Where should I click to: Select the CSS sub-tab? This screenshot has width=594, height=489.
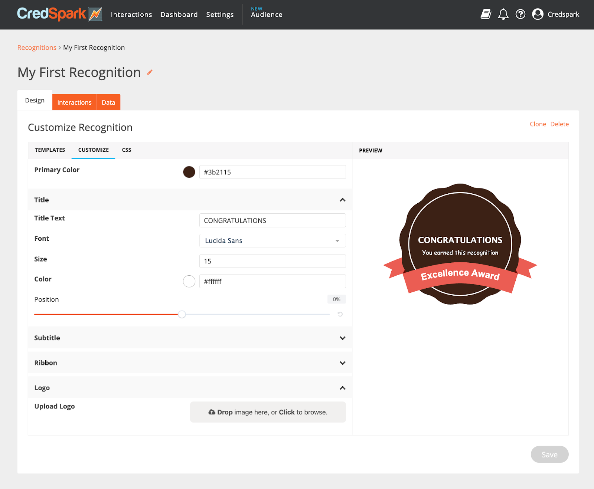click(x=127, y=150)
